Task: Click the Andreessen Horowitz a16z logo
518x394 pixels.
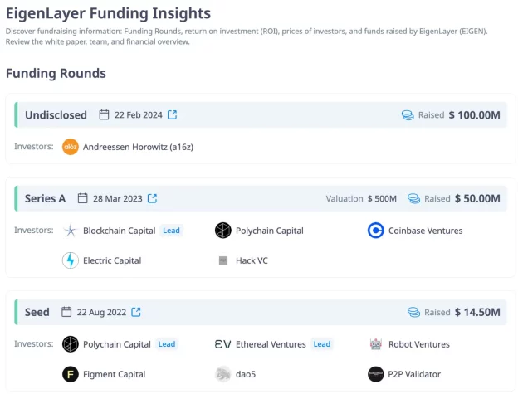Action: coord(71,147)
